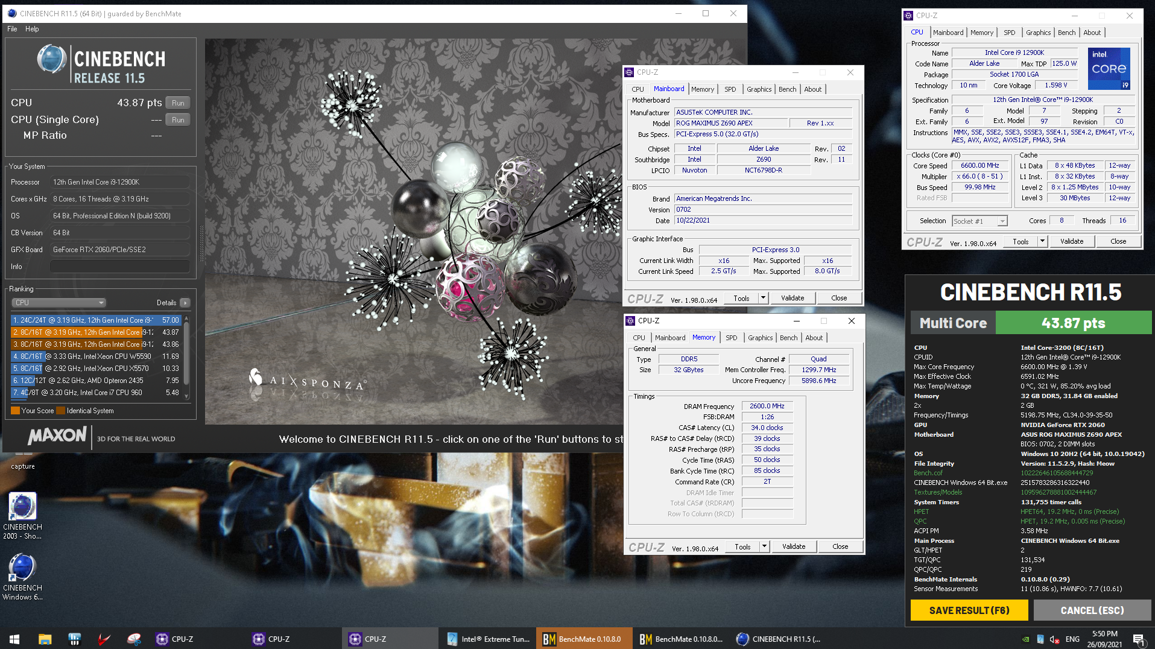
Task: Click Close button in CPU-Z Memory window
Action: [x=840, y=546]
